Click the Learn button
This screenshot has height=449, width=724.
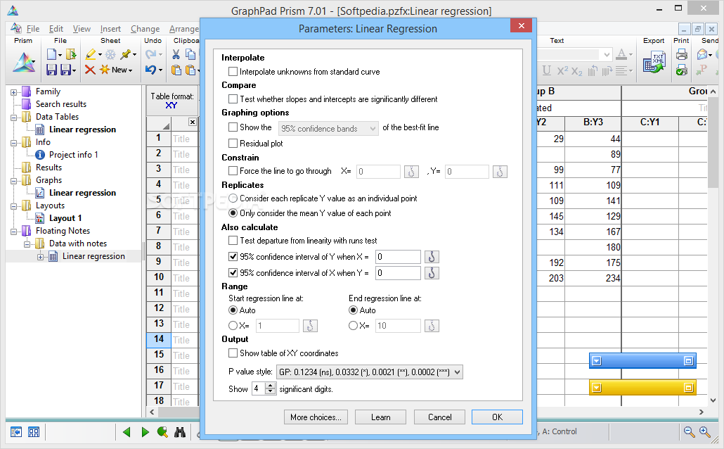[380, 417]
